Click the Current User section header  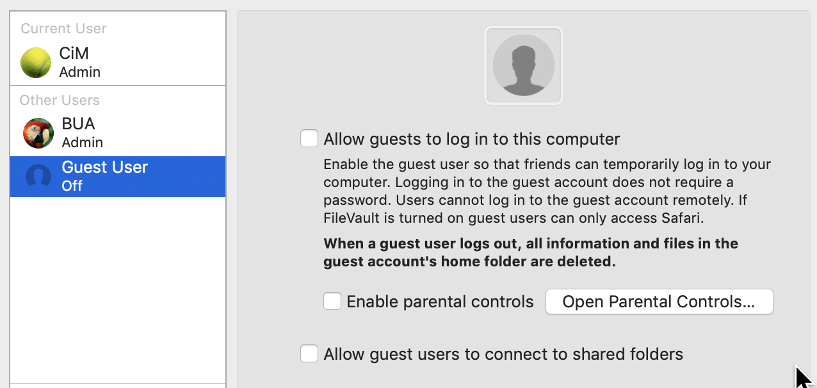[63, 28]
